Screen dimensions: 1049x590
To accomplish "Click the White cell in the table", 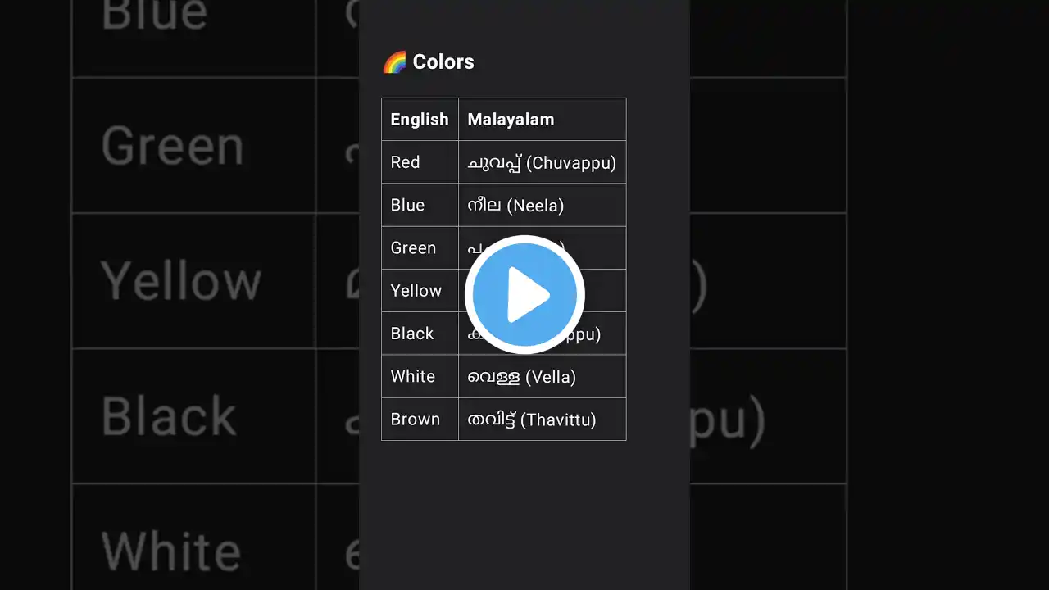I will coord(420,376).
